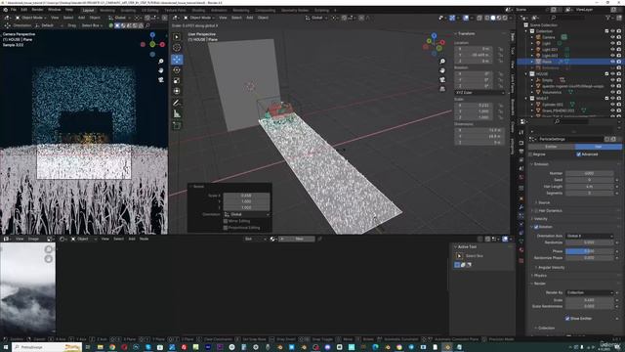This screenshot has width=625, height=352.
Task: Select the Scale tool in viewport toolbar
Action: 177,80
